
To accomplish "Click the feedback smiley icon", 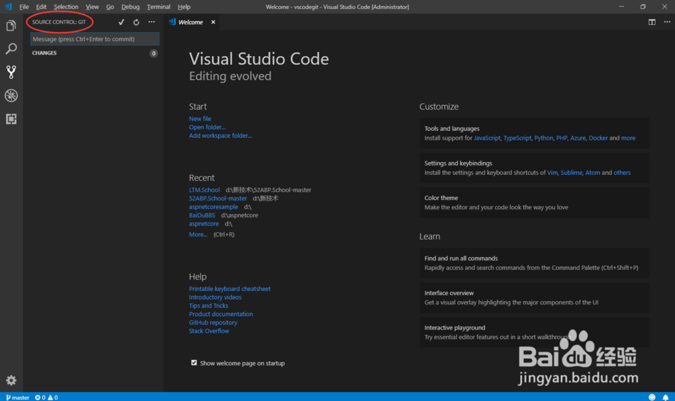I will coord(652,397).
